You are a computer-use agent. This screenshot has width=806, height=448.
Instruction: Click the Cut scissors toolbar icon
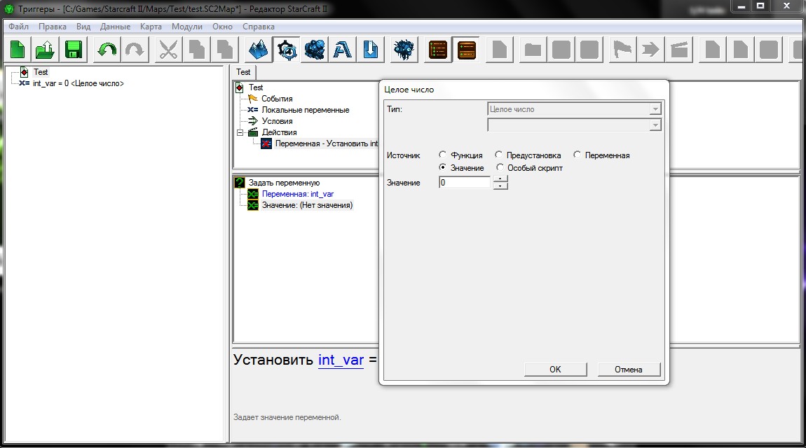168,50
